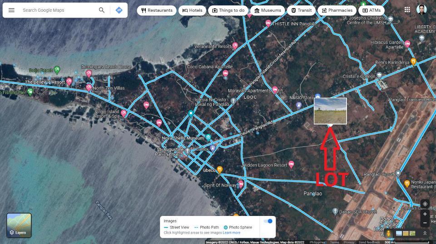Open the hamburger main menu
The width and height of the screenshot is (436, 244).
[x=11, y=10]
